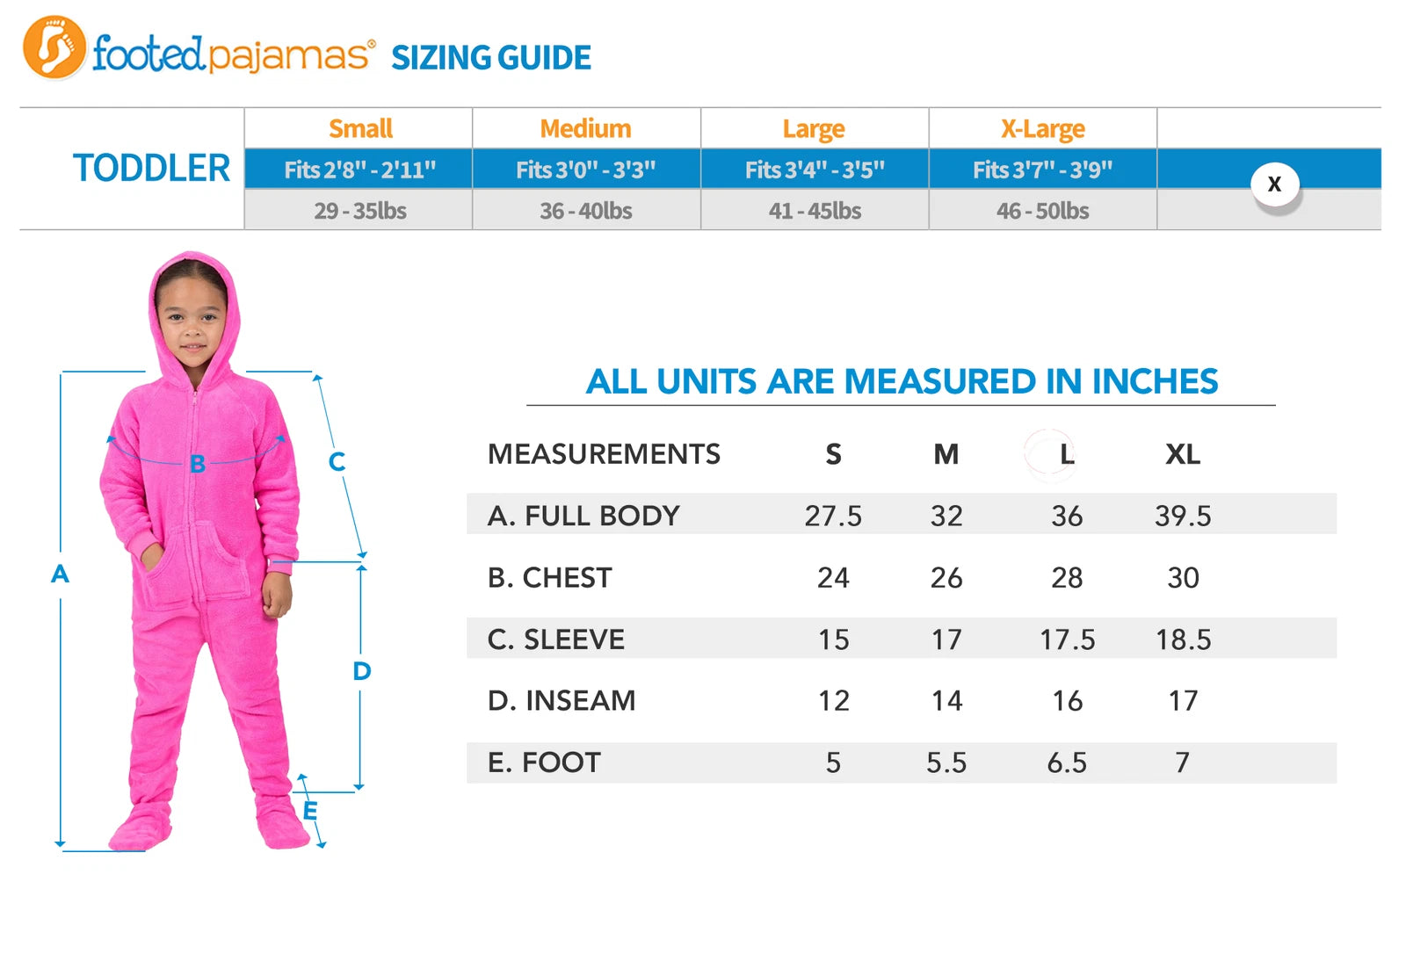The height and width of the screenshot is (954, 1406).
Task: Select the Large size column header
Action: point(814,129)
